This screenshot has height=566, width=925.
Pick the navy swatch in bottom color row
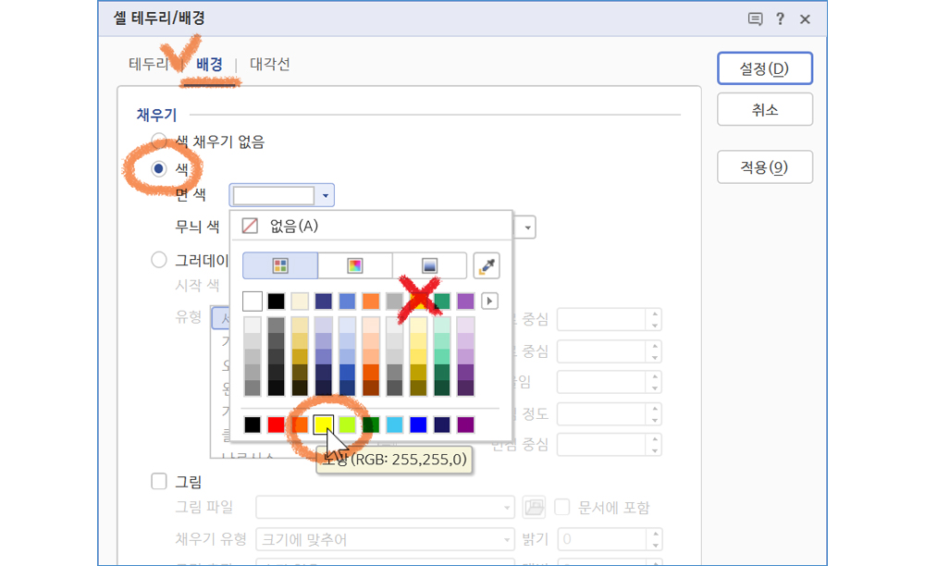pyautogui.click(x=442, y=424)
